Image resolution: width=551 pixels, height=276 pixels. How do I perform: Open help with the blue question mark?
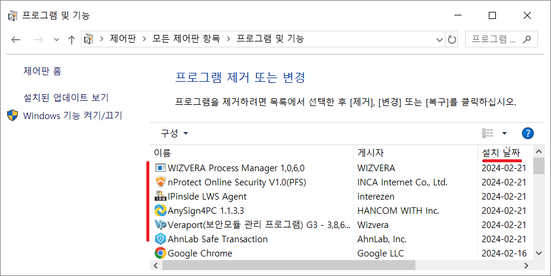(528, 133)
